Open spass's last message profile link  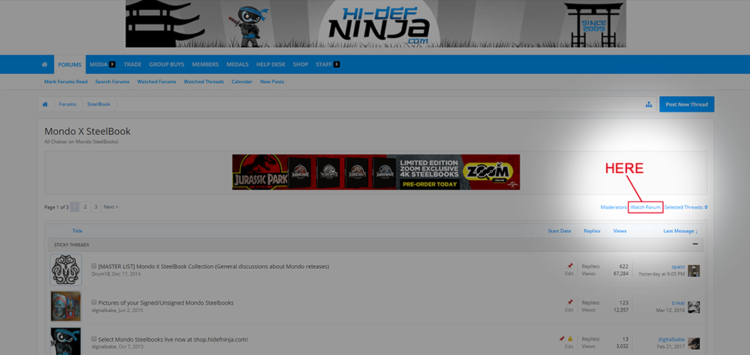(678, 267)
